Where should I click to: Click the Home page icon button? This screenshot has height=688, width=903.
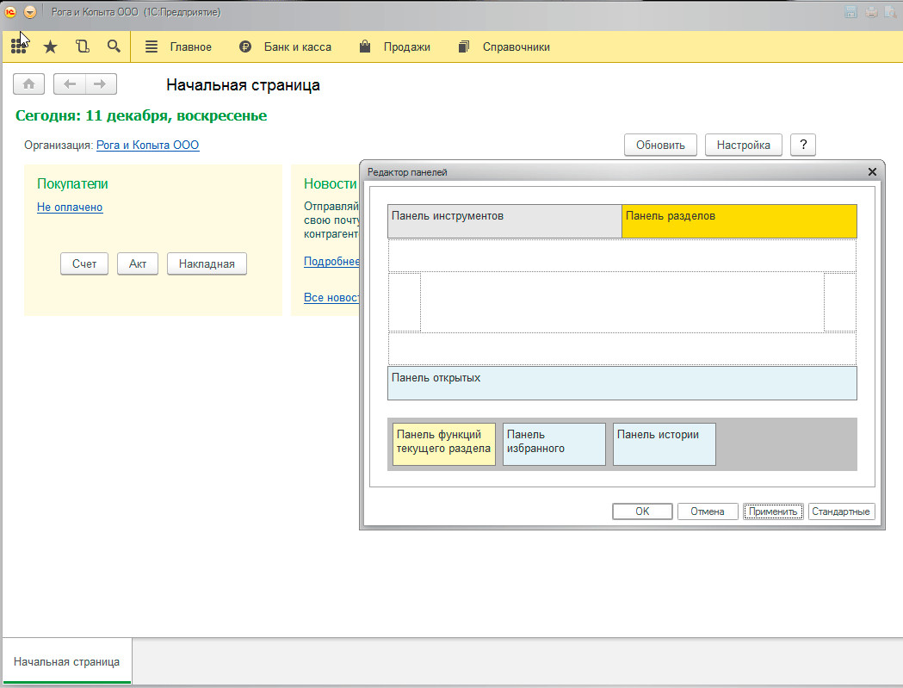coord(28,84)
